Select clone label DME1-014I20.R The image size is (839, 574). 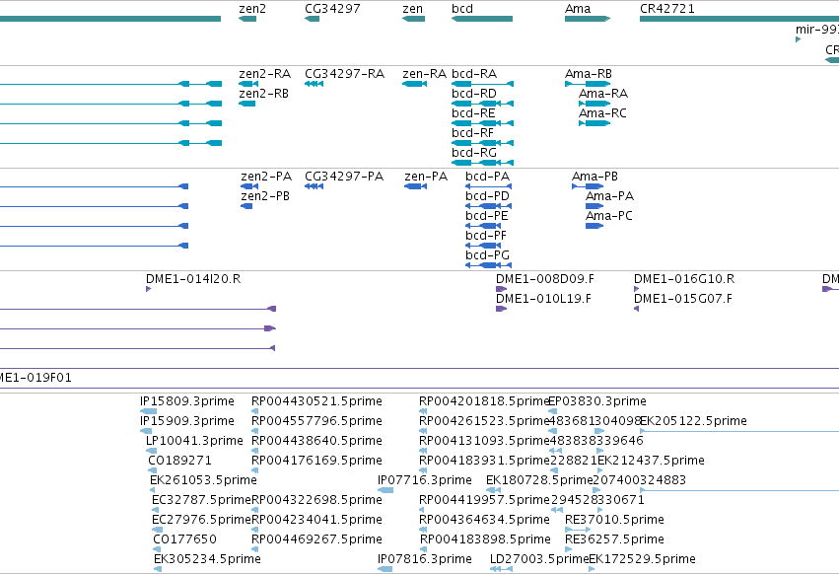193,279
